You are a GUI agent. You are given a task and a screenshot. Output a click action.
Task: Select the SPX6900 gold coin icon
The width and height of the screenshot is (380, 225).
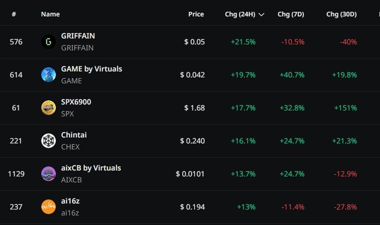tap(48, 108)
